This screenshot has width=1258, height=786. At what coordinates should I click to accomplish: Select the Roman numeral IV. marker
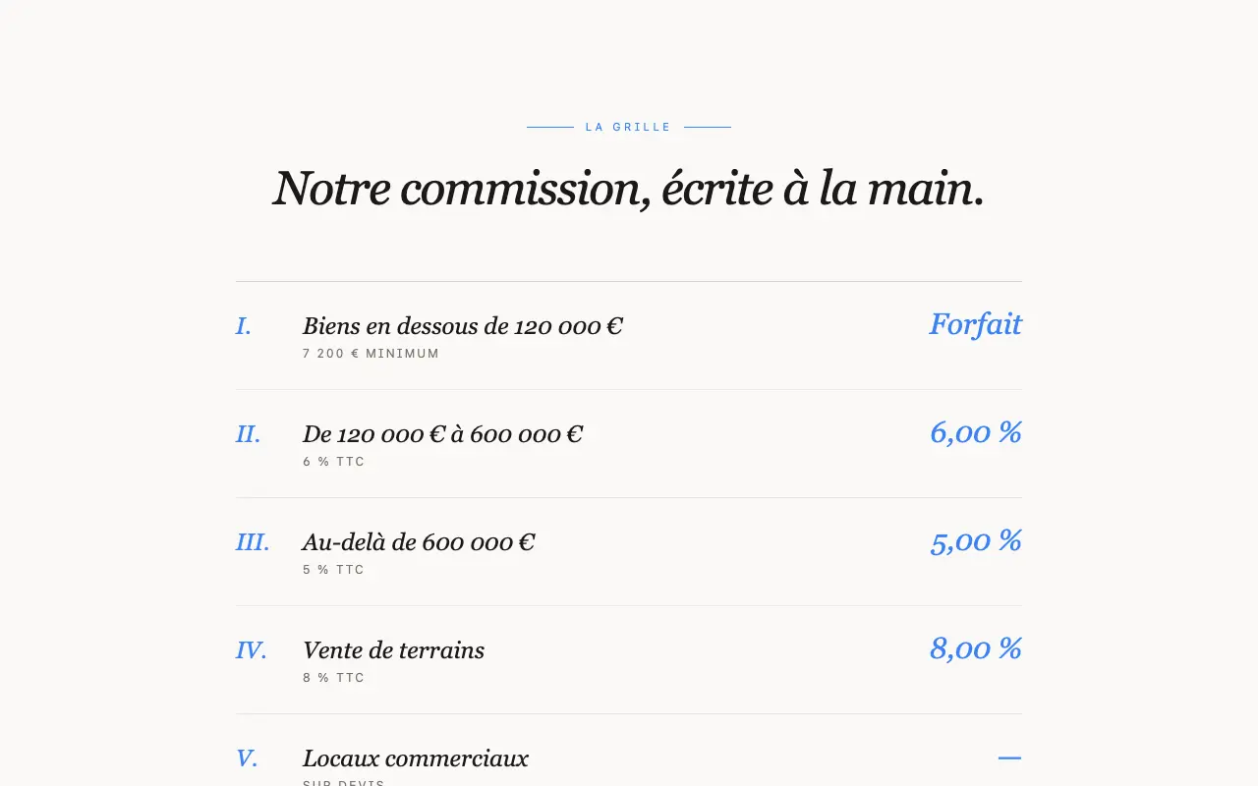click(x=252, y=650)
